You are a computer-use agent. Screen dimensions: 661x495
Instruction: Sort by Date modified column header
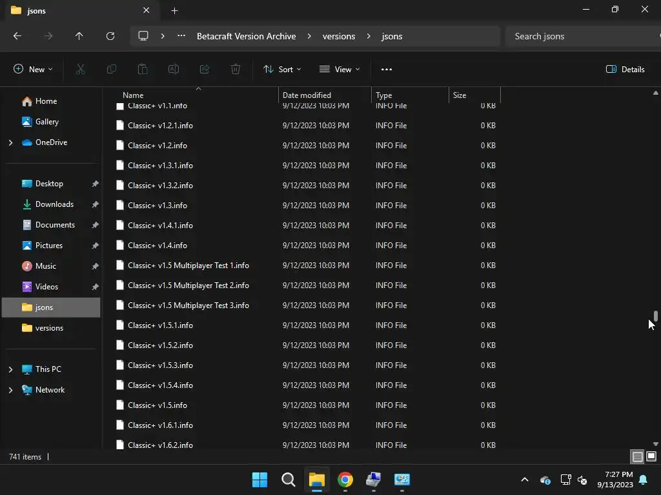click(325, 95)
